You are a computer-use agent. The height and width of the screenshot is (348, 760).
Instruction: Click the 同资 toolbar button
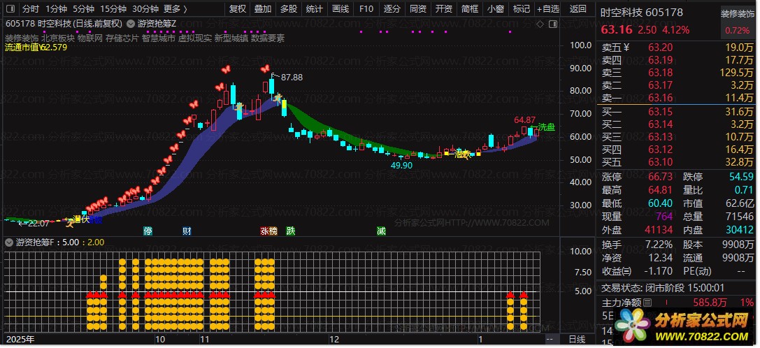(x=418, y=8)
